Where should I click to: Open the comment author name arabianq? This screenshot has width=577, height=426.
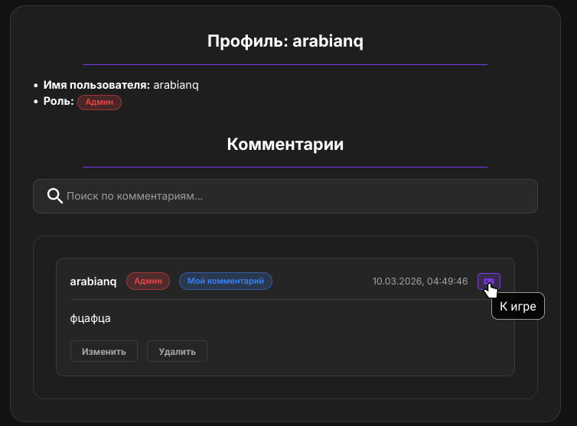click(93, 281)
